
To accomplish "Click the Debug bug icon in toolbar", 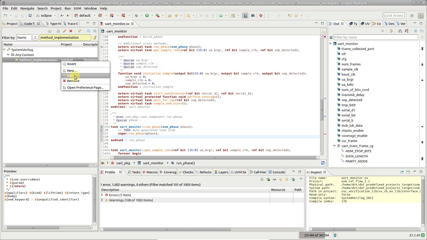I will pos(136,15).
